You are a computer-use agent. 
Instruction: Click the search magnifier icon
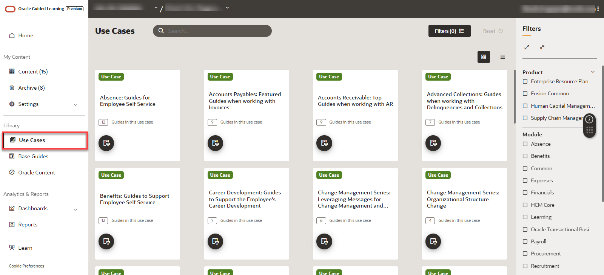pos(161,31)
